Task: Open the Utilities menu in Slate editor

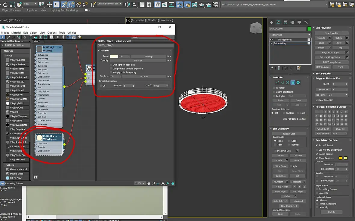Action: pyautogui.click(x=72, y=32)
